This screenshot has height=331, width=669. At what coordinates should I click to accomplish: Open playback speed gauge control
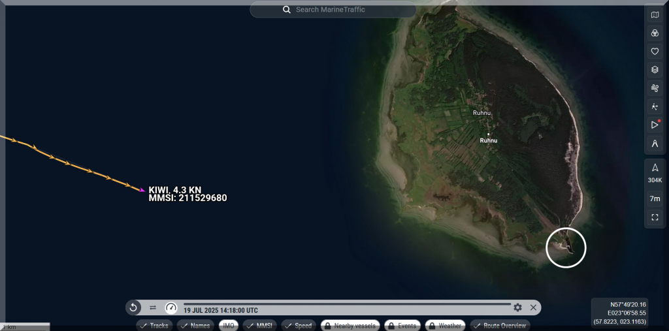pos(171,307)
